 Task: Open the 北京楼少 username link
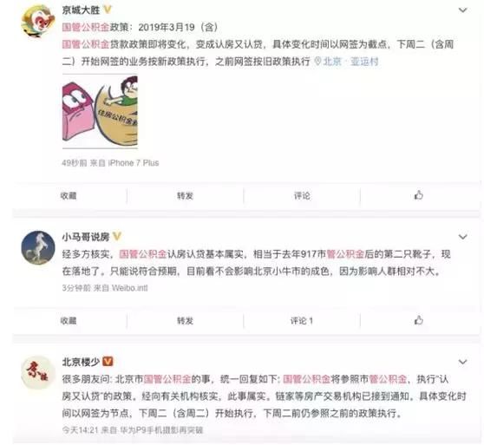click(81, 362)
